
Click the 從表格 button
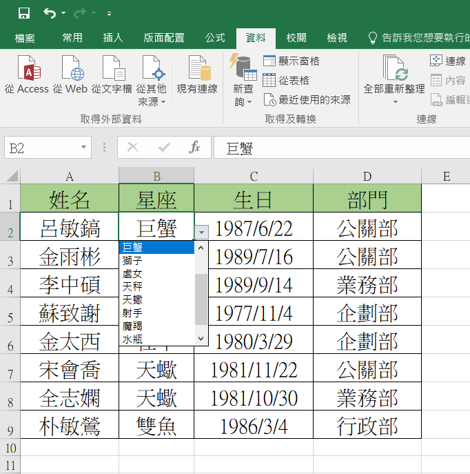click(x=286, y=80)
